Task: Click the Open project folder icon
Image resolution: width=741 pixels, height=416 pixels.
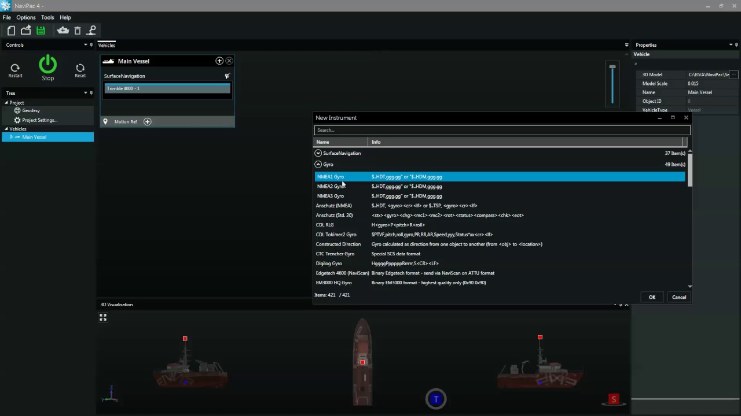Action: (x=26, y=31)
